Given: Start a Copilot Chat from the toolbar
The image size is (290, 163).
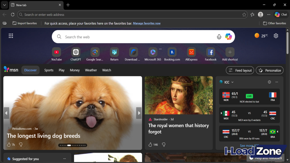Looking at the screenshot, I should [281, 14].
